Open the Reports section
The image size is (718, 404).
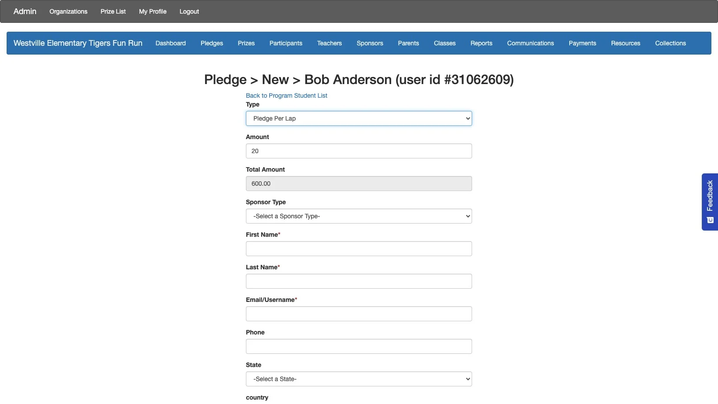coord(481,43)
